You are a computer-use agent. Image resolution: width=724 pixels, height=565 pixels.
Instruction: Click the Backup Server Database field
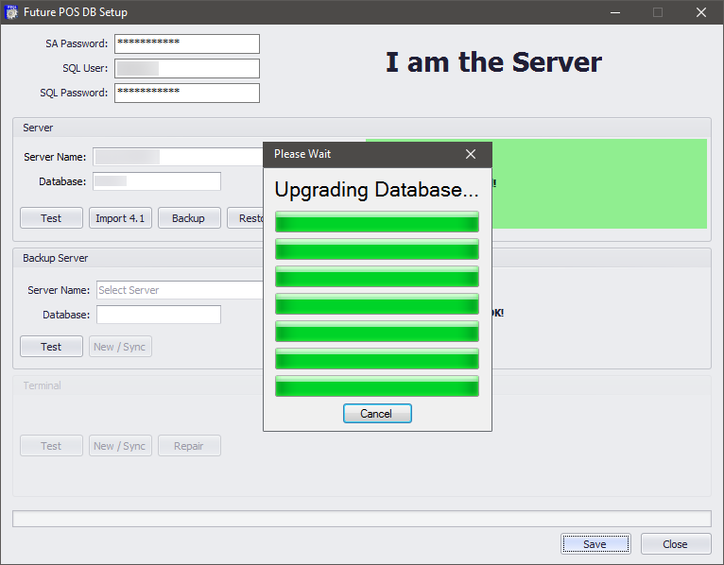click(x=159, y=315)
